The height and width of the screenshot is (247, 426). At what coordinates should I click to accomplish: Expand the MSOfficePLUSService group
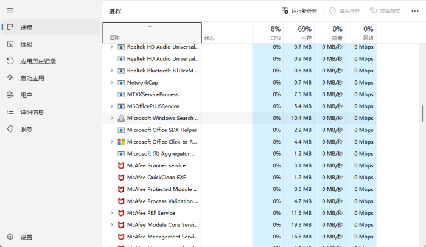111,106
